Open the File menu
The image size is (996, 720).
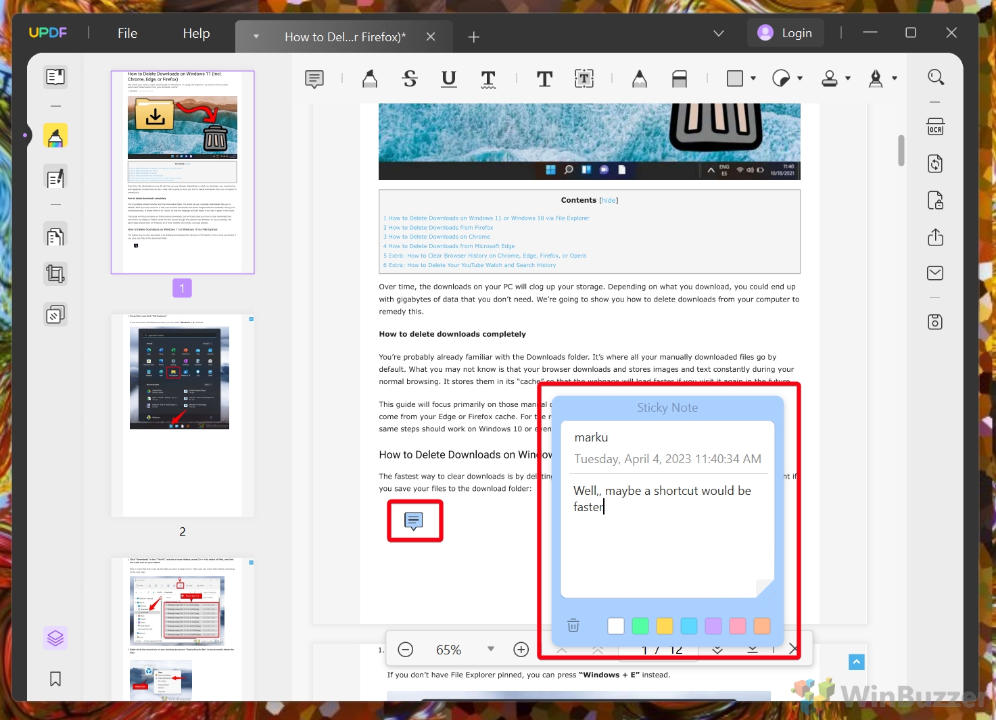pyautogui.click(x=127, y=32)
